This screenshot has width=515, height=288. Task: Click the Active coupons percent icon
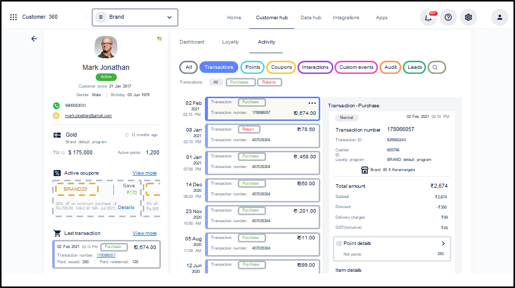57,173
